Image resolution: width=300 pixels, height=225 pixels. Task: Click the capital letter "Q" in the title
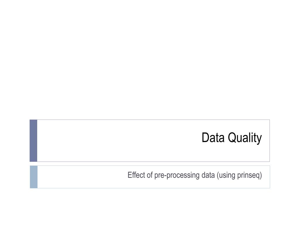[x=231, y=138]
